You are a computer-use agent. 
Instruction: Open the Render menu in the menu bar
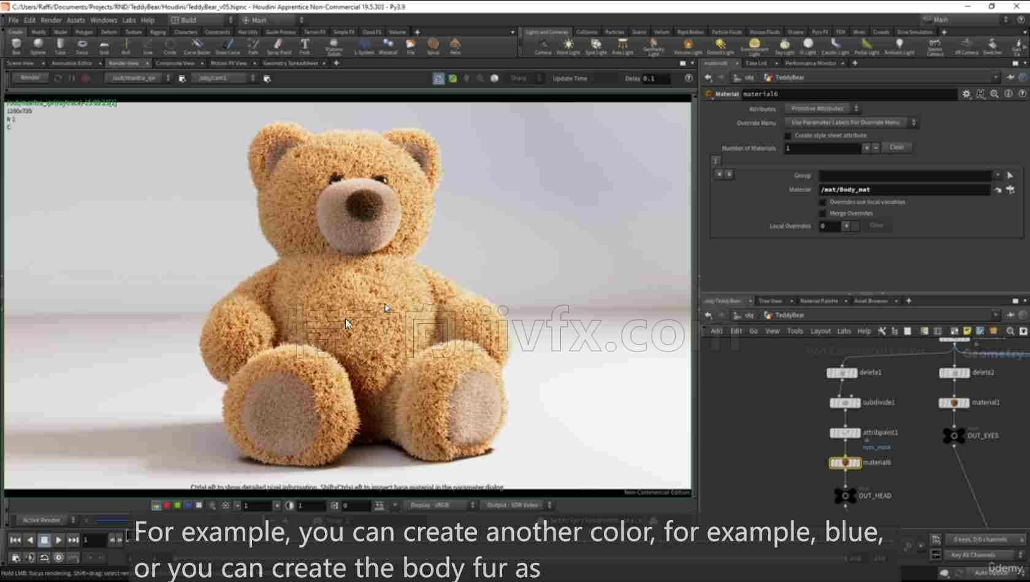coord(51,20)
